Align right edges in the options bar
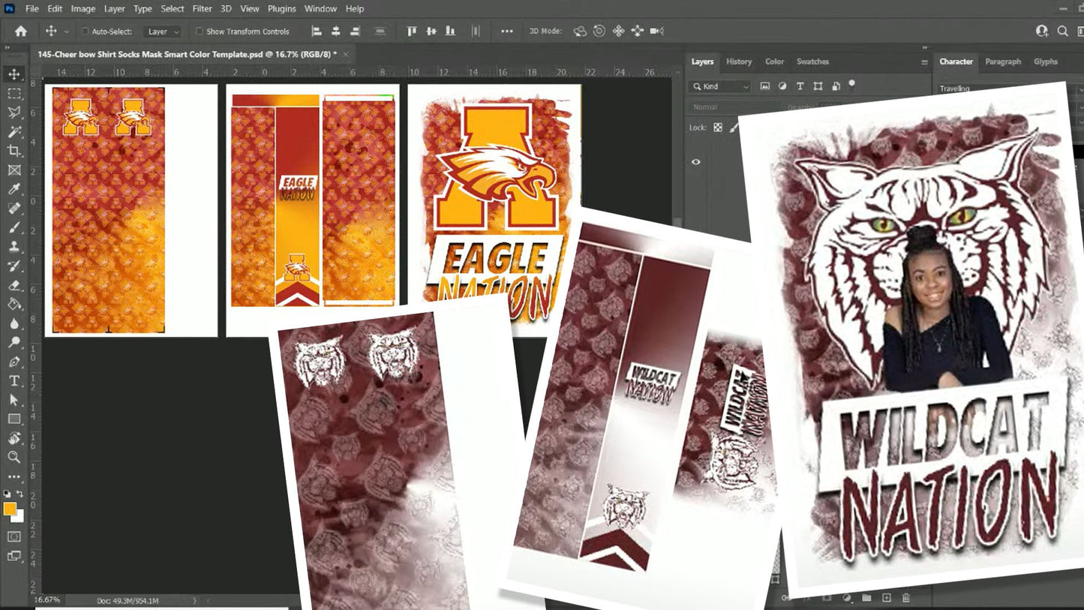The width and height of the screenshot is (1084, 610). [x=356, y=32]
